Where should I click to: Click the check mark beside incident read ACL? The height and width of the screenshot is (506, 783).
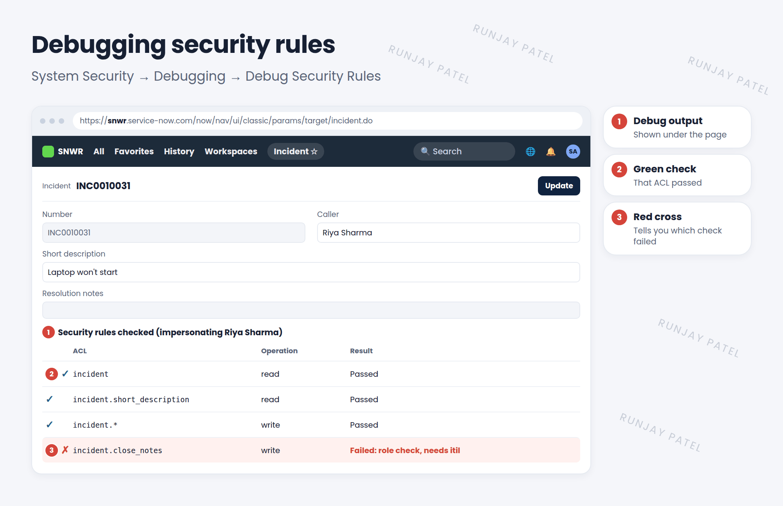click(65, 374)
